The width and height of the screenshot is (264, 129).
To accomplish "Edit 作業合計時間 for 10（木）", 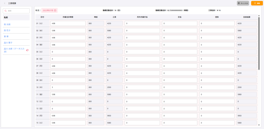I will pos(68,87).
